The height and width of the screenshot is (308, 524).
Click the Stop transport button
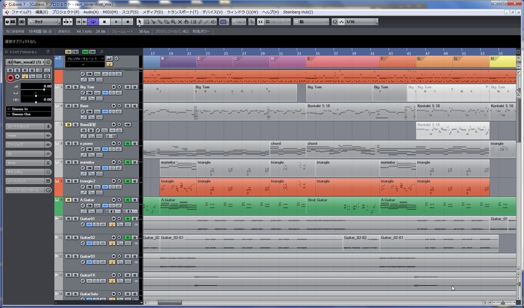104,22
